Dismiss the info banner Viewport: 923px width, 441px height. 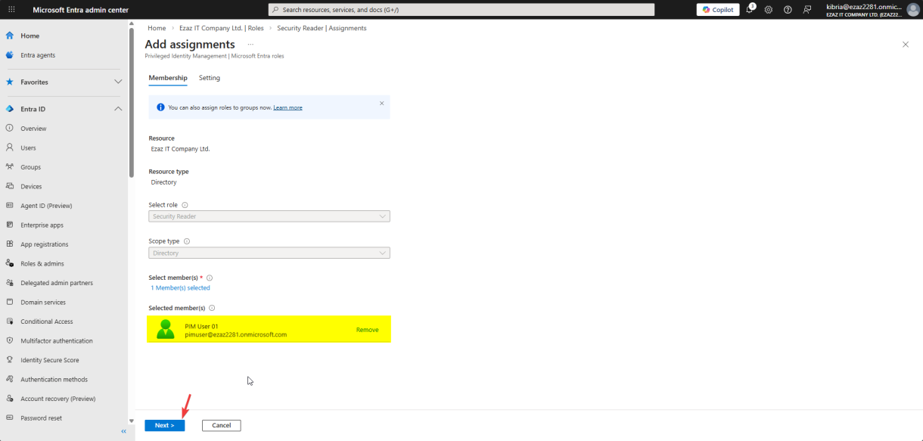381,103
